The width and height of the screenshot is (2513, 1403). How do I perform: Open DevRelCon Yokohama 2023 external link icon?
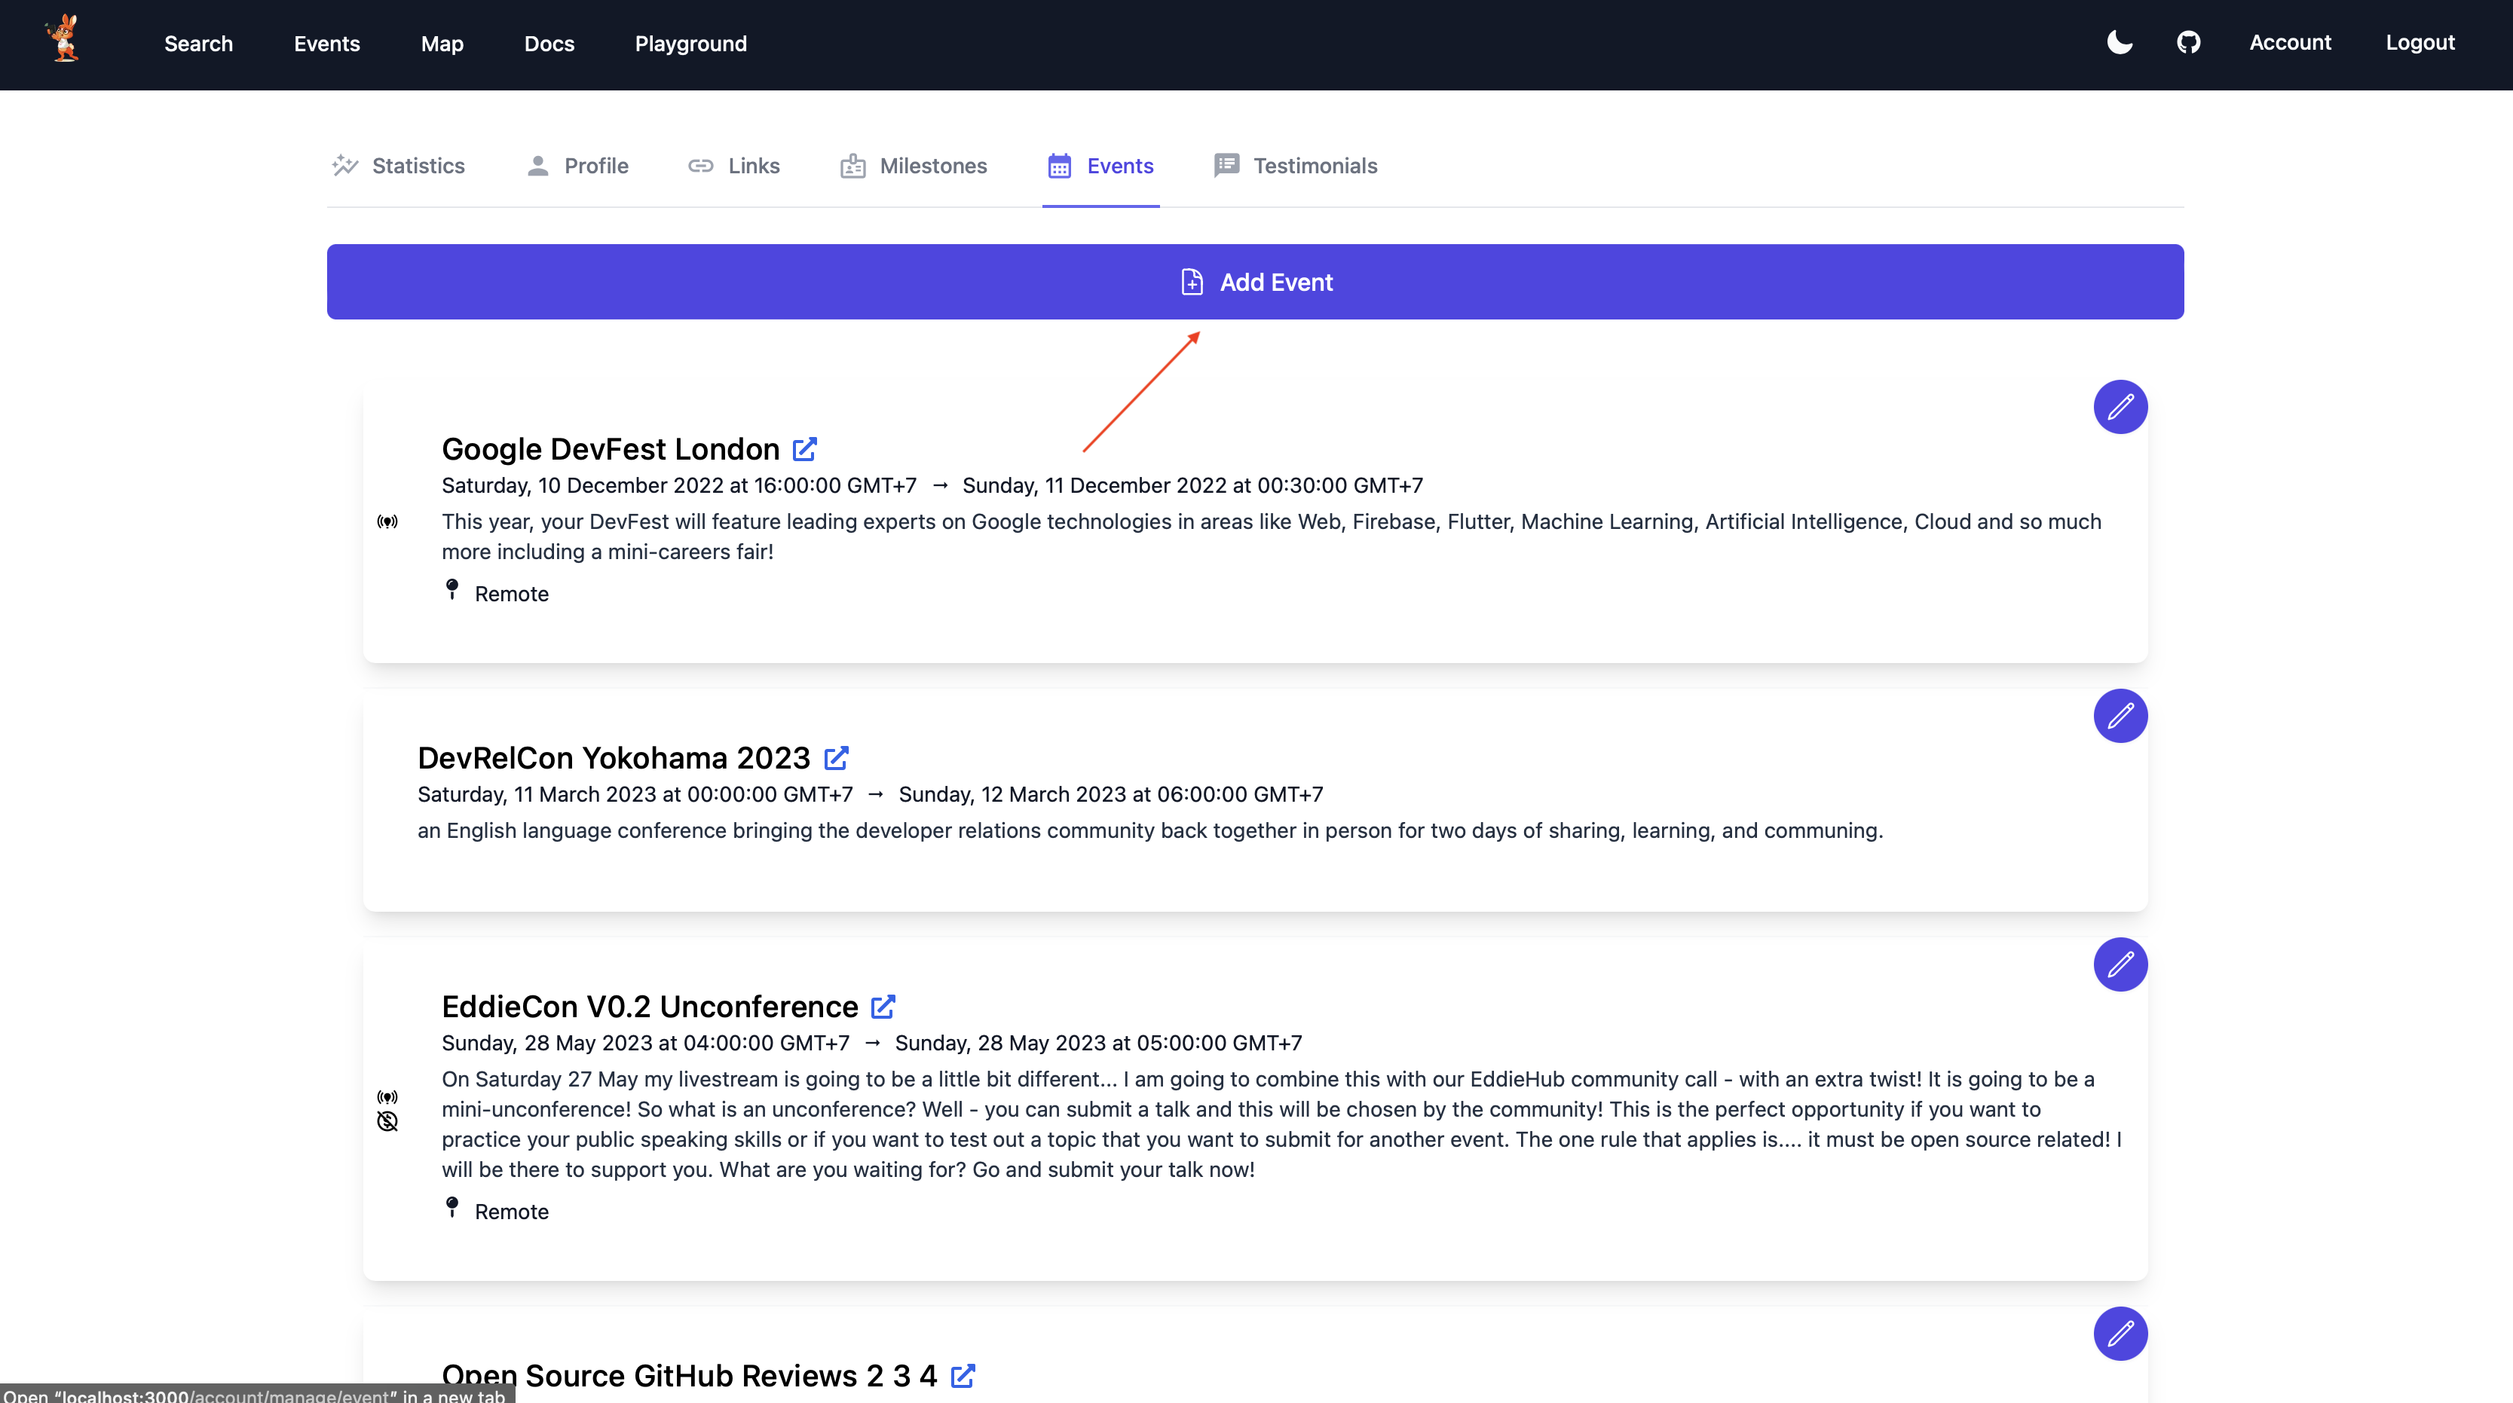coord(836,757)
